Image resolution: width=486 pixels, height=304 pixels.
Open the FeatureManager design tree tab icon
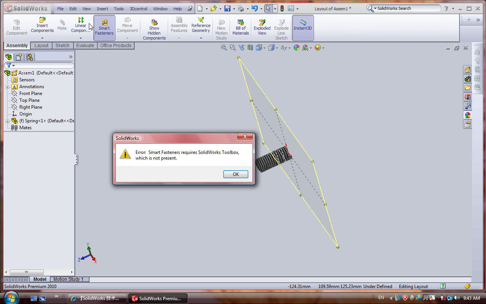tap(9, 57)
